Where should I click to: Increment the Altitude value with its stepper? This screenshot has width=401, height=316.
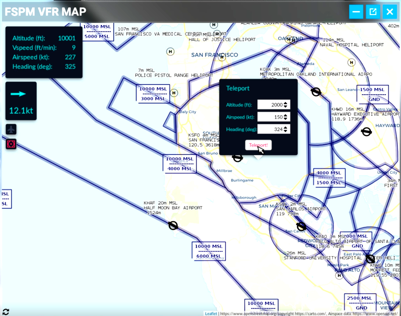(x=286, y=103)
